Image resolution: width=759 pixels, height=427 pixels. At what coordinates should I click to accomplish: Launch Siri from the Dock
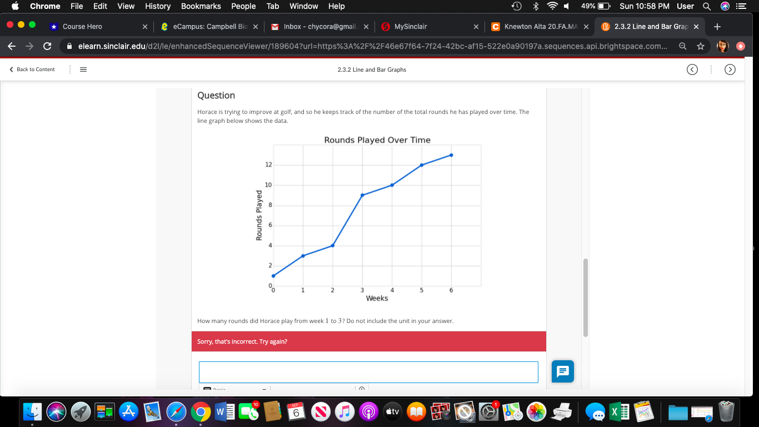[x=57, y=411]
